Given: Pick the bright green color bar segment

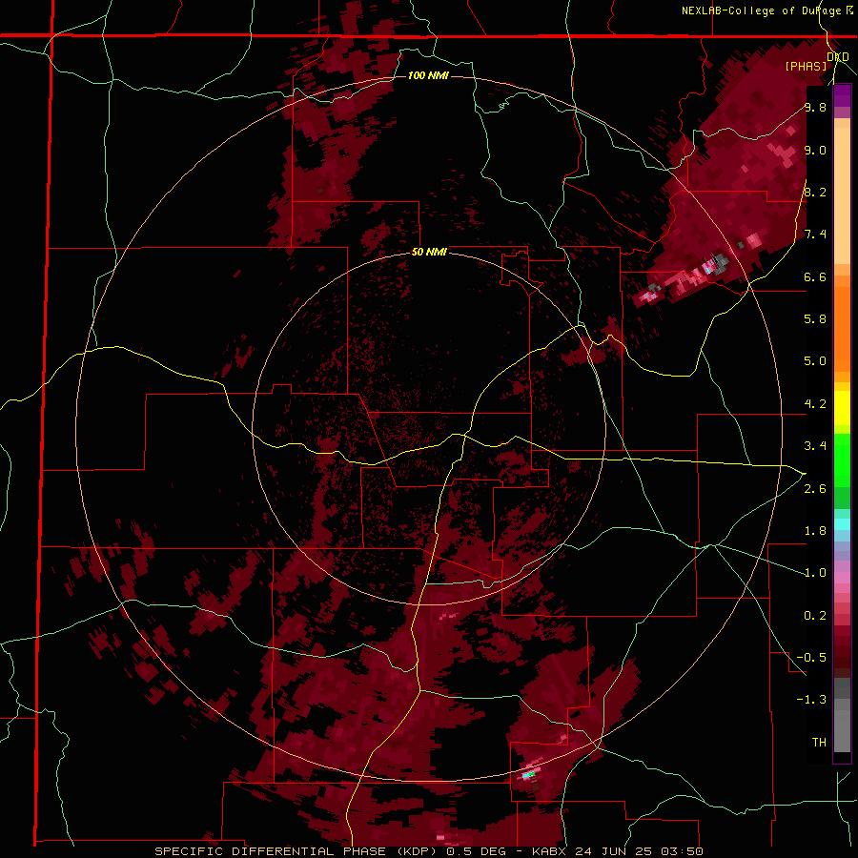Looking at the screenshot, I should pos(842,460).
